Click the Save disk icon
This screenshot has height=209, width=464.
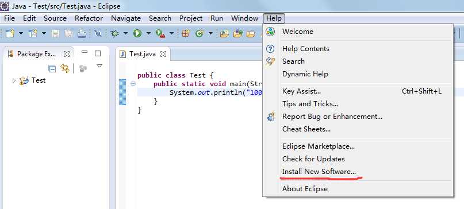tap(55, 33)
